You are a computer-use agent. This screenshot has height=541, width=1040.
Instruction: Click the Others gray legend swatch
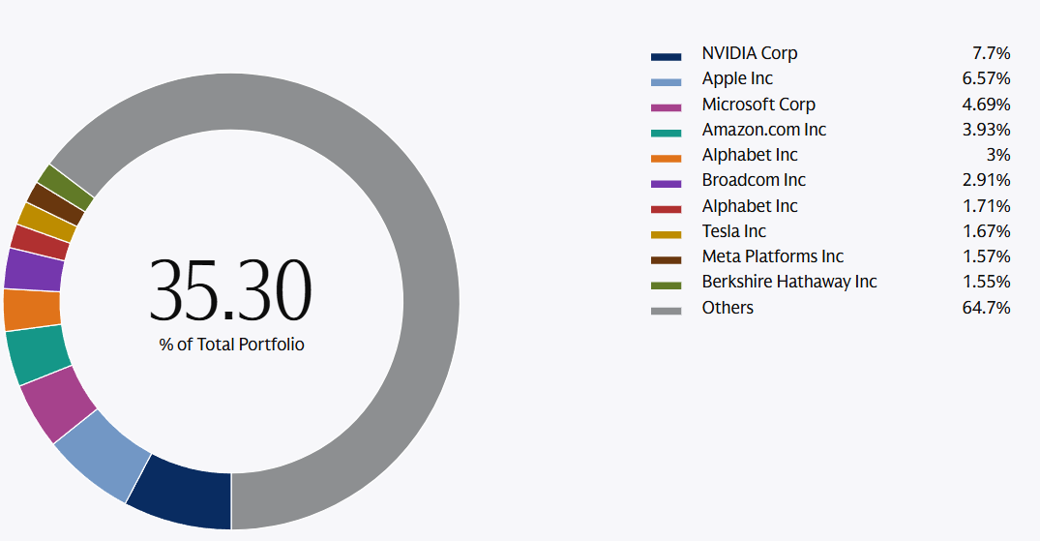(666, 311)
